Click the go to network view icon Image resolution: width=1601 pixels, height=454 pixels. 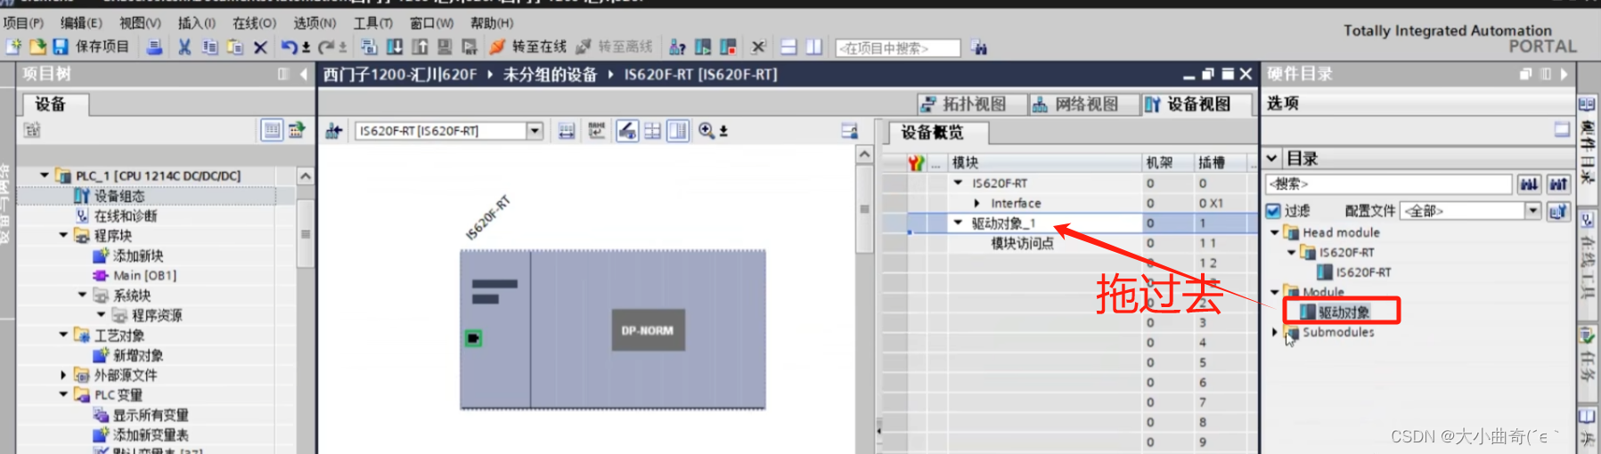click(334, 131)
